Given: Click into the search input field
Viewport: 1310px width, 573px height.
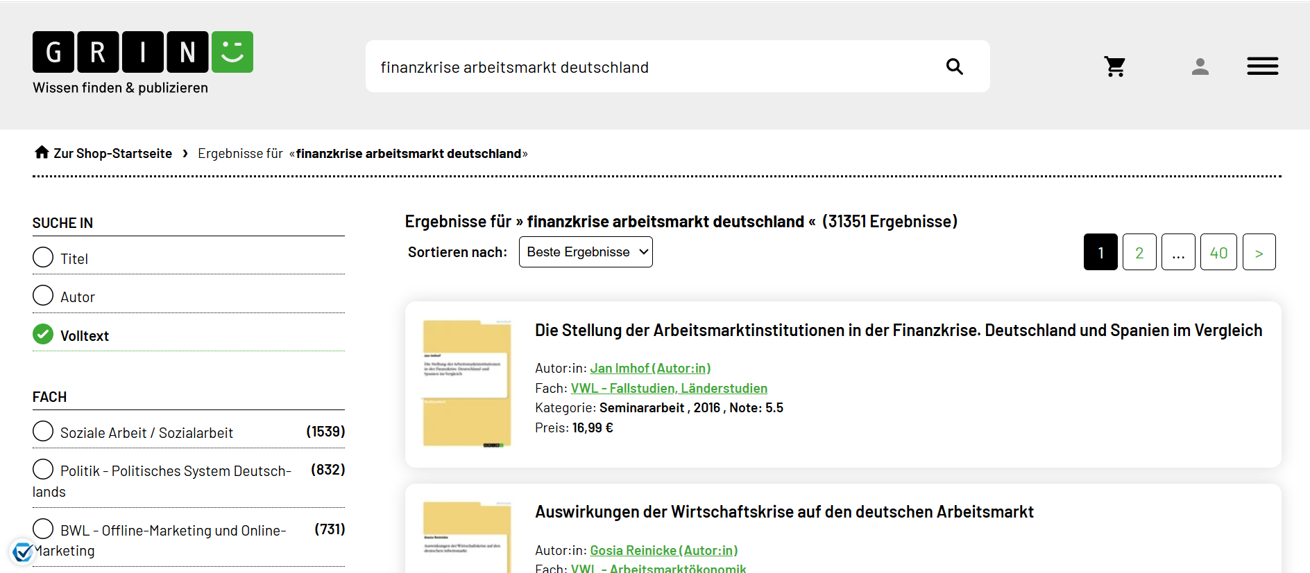Looking at the screenshot, I should (652, 67).
